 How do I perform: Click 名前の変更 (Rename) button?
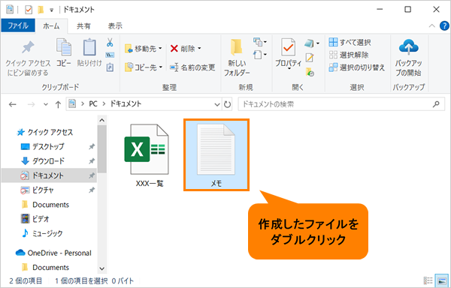pos(192,67)
